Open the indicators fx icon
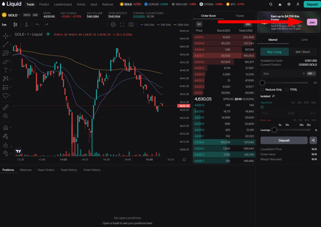This screenshot has height=227, width=321. click(26, 25)
